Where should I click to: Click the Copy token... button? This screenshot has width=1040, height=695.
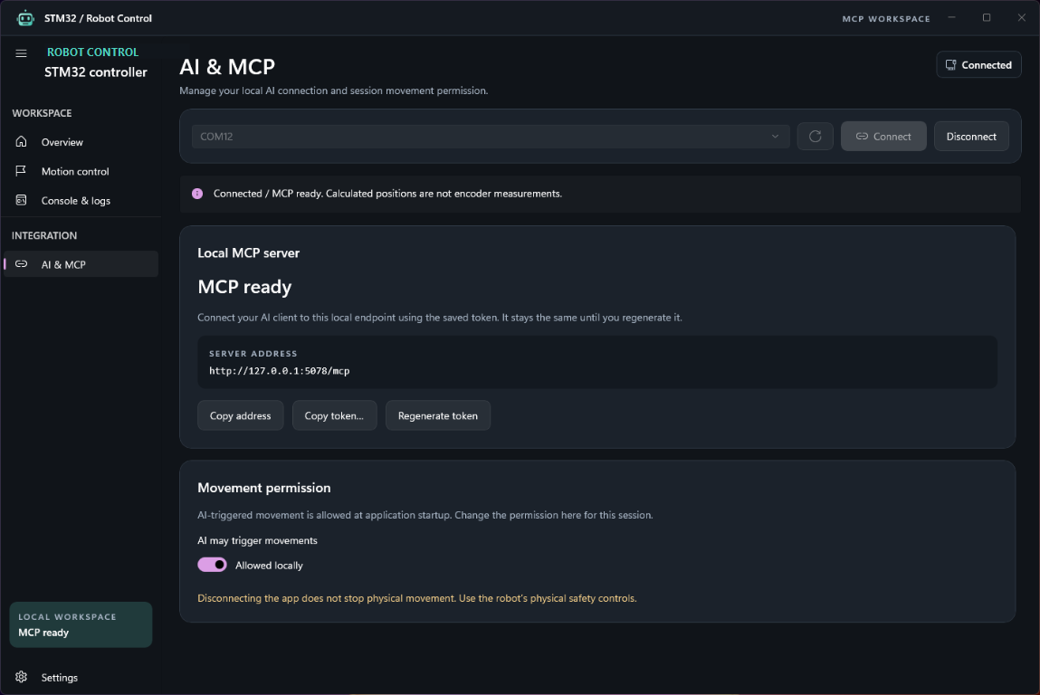pyautogui.click(x=334, y=415)
